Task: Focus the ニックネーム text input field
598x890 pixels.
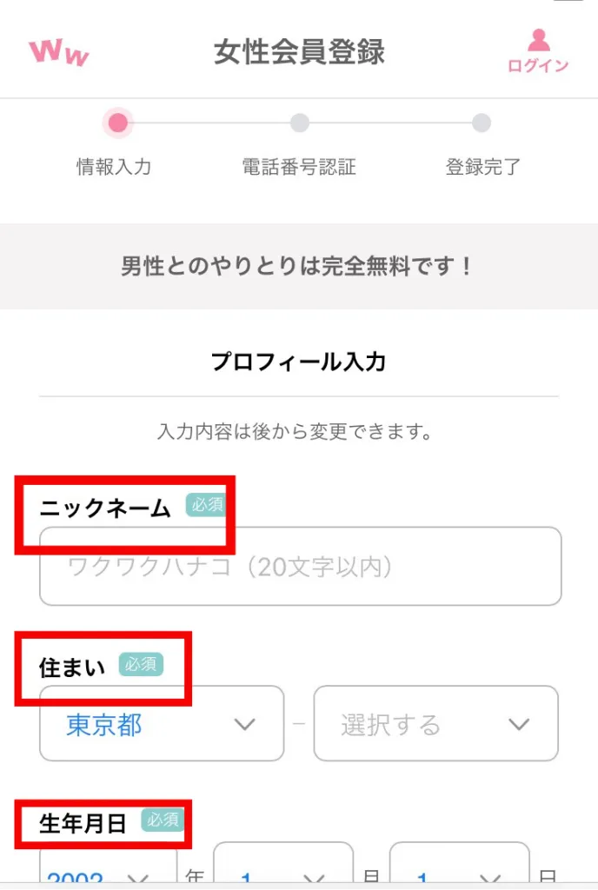Action: [x=300, y=567]
